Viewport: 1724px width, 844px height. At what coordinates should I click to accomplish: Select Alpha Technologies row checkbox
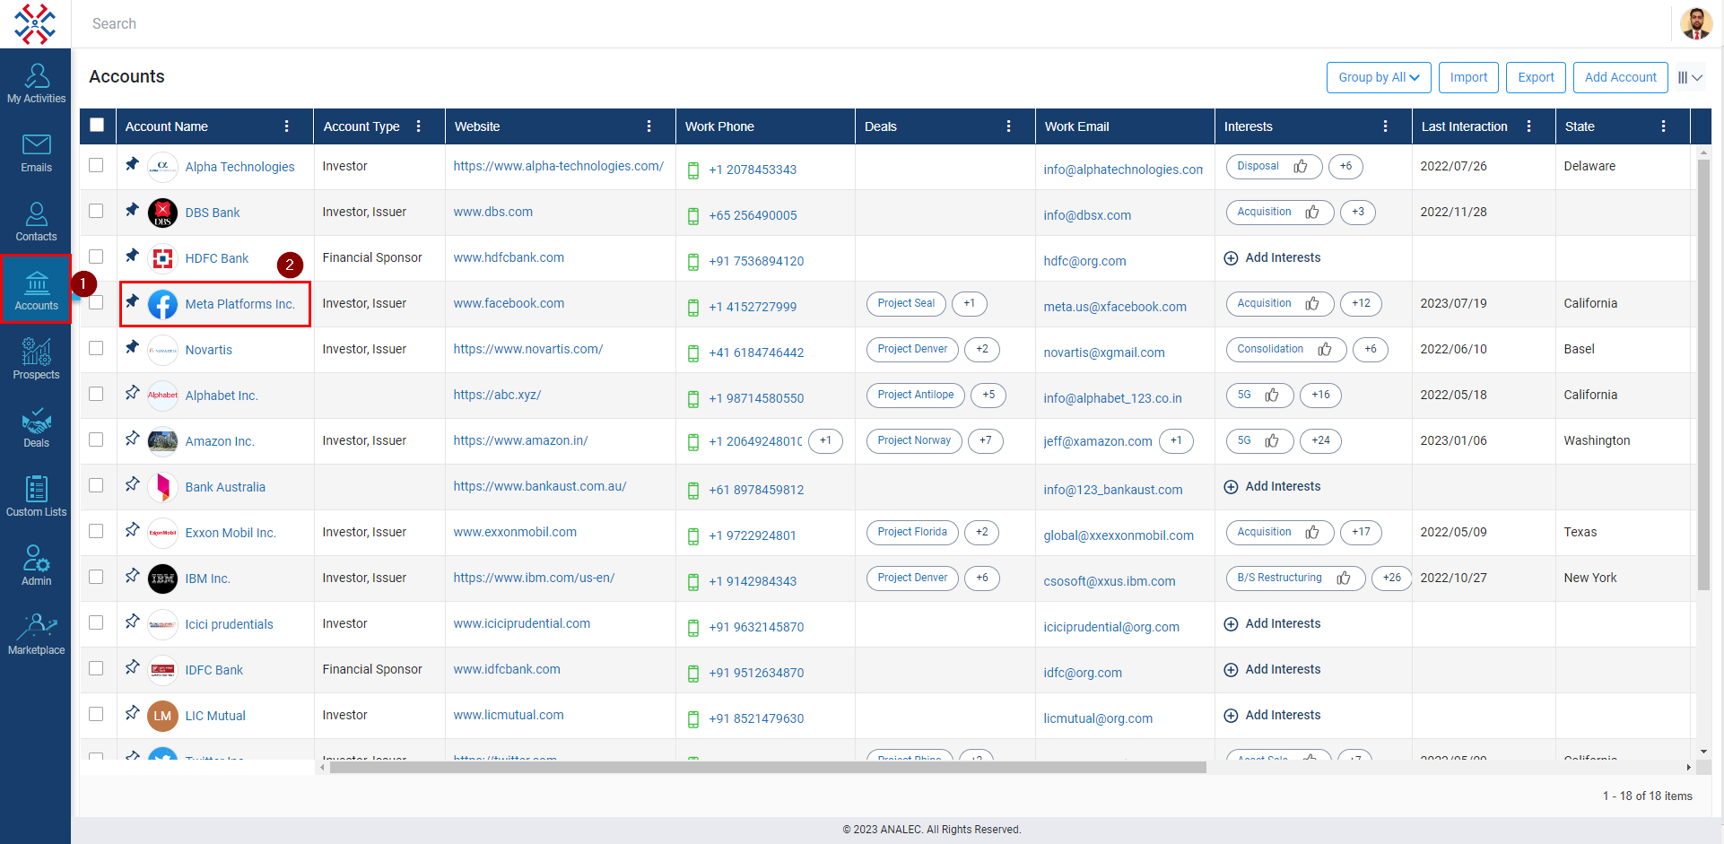tap(96, 165)
